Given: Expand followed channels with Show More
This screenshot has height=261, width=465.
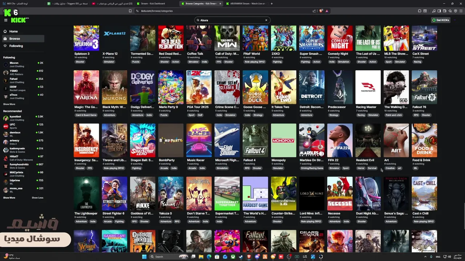Looking at the screenshot, I should 9,104.
